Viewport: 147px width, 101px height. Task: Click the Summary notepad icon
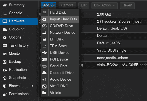[5, 5]
